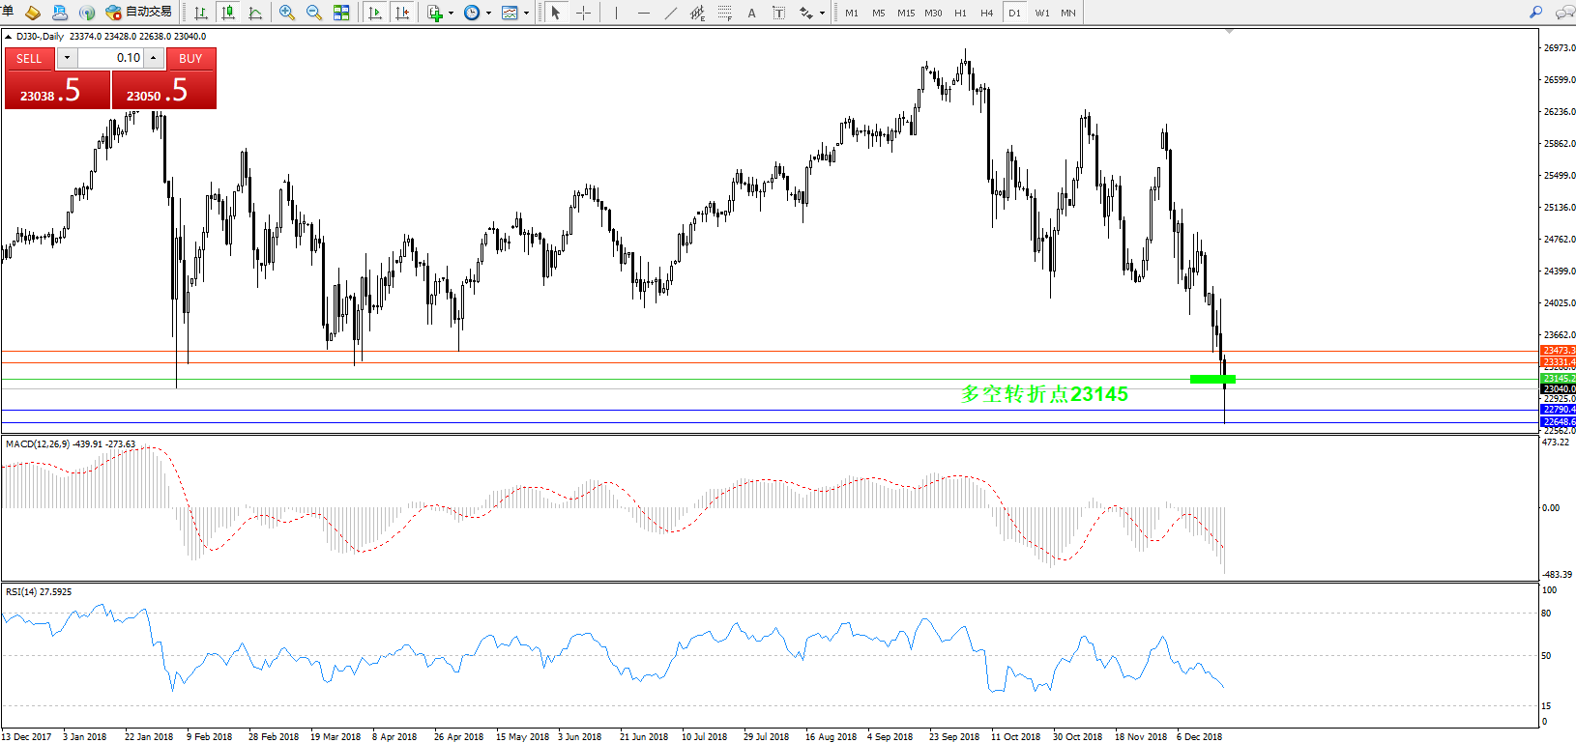Select the vertical line drawing tool

tap(616, 13)
